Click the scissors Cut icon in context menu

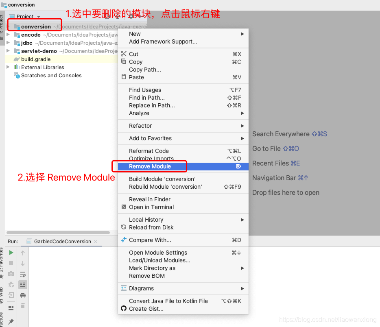[x=124, y=54]
